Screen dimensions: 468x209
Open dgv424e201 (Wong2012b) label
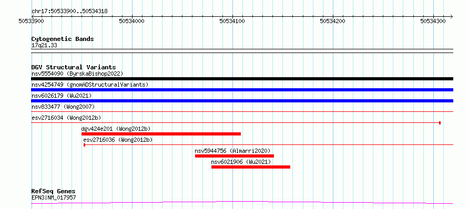[116, 129]
